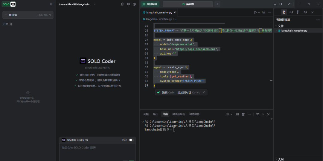Select the 终端 terminal tab
The height and width of the screenshot is (161, 323).
[165, 114]
